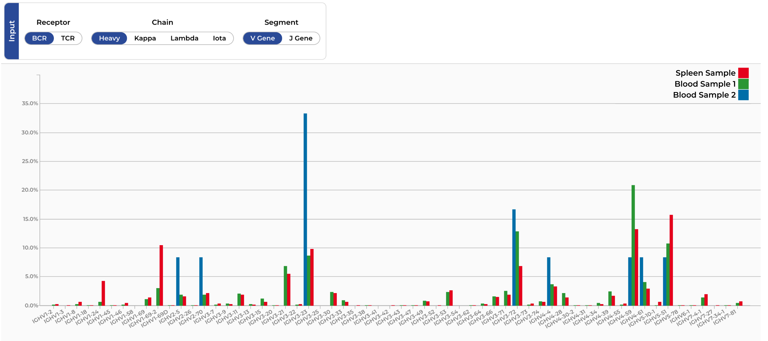
Task: Select the V Gene segment
Action: [262, 38]
